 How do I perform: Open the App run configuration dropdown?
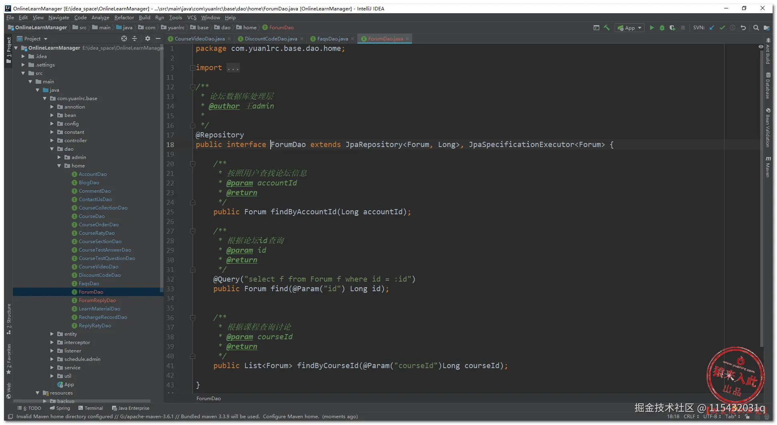click(630, 28)
